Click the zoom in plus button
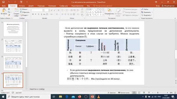This screenshot has height=99, width=177. (167, 93)
